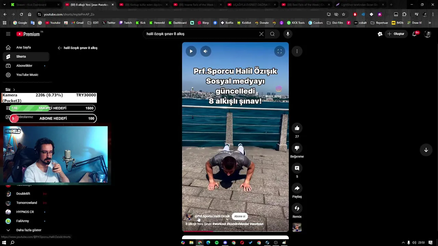Image resolution: width=438 pixels, height=246 pixels.
Task: Open the notifications bell
Action: [414, 34]
